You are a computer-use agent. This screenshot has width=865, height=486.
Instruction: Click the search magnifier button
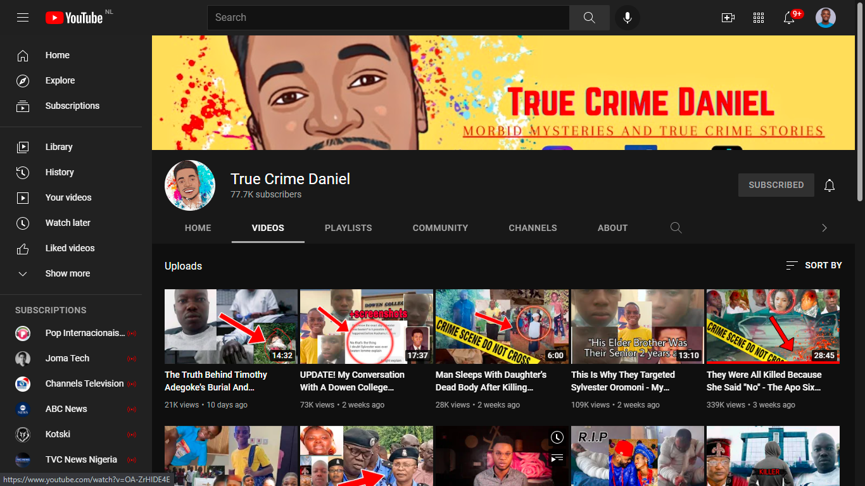click(x=590, y=18)
